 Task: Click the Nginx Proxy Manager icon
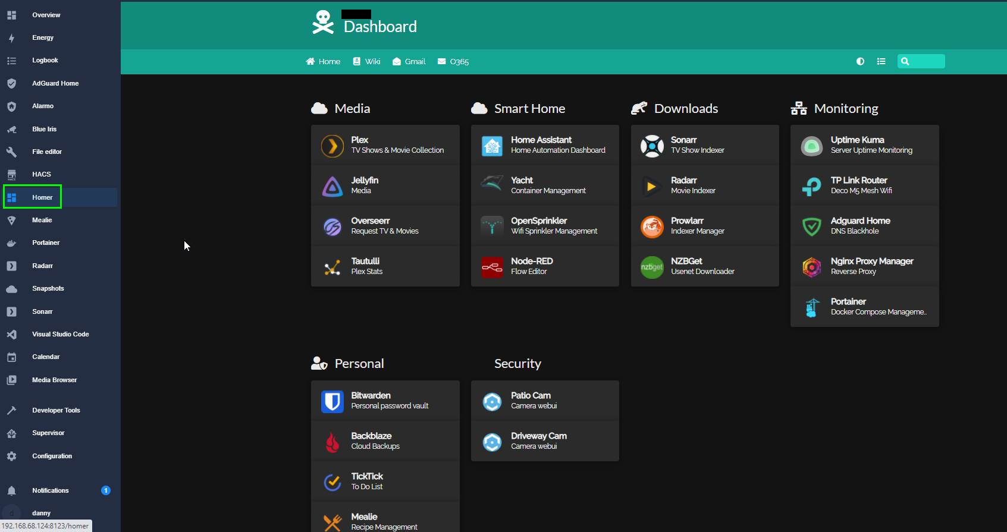(x=812, y=267)
